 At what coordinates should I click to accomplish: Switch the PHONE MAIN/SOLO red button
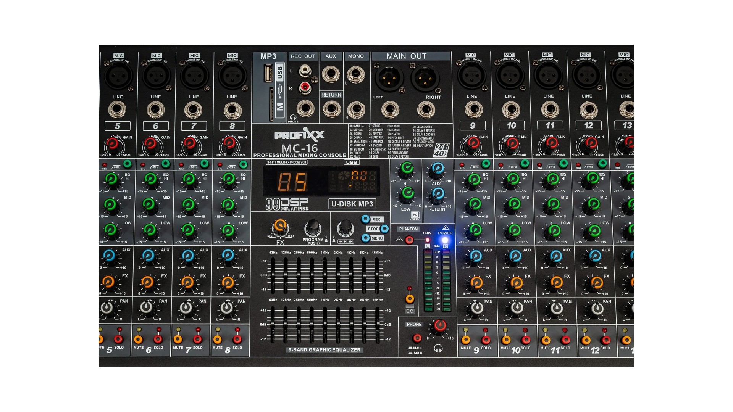(418, 338)
